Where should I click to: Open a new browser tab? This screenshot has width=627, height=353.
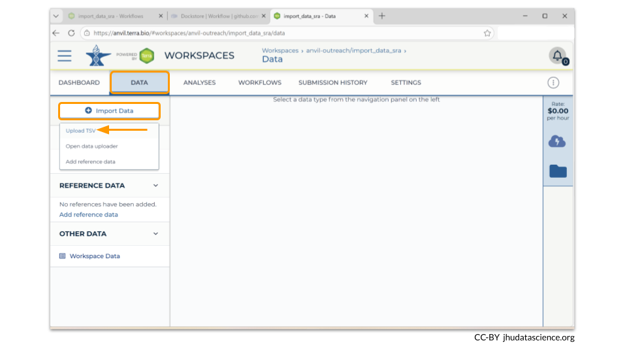[x=382, y=16]
